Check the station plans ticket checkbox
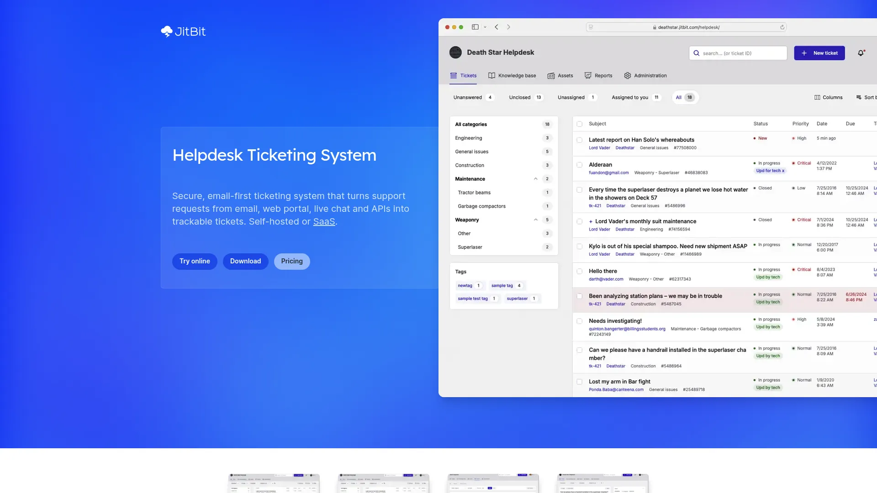The height and width of the screenshot is (493, 877). 580,296
